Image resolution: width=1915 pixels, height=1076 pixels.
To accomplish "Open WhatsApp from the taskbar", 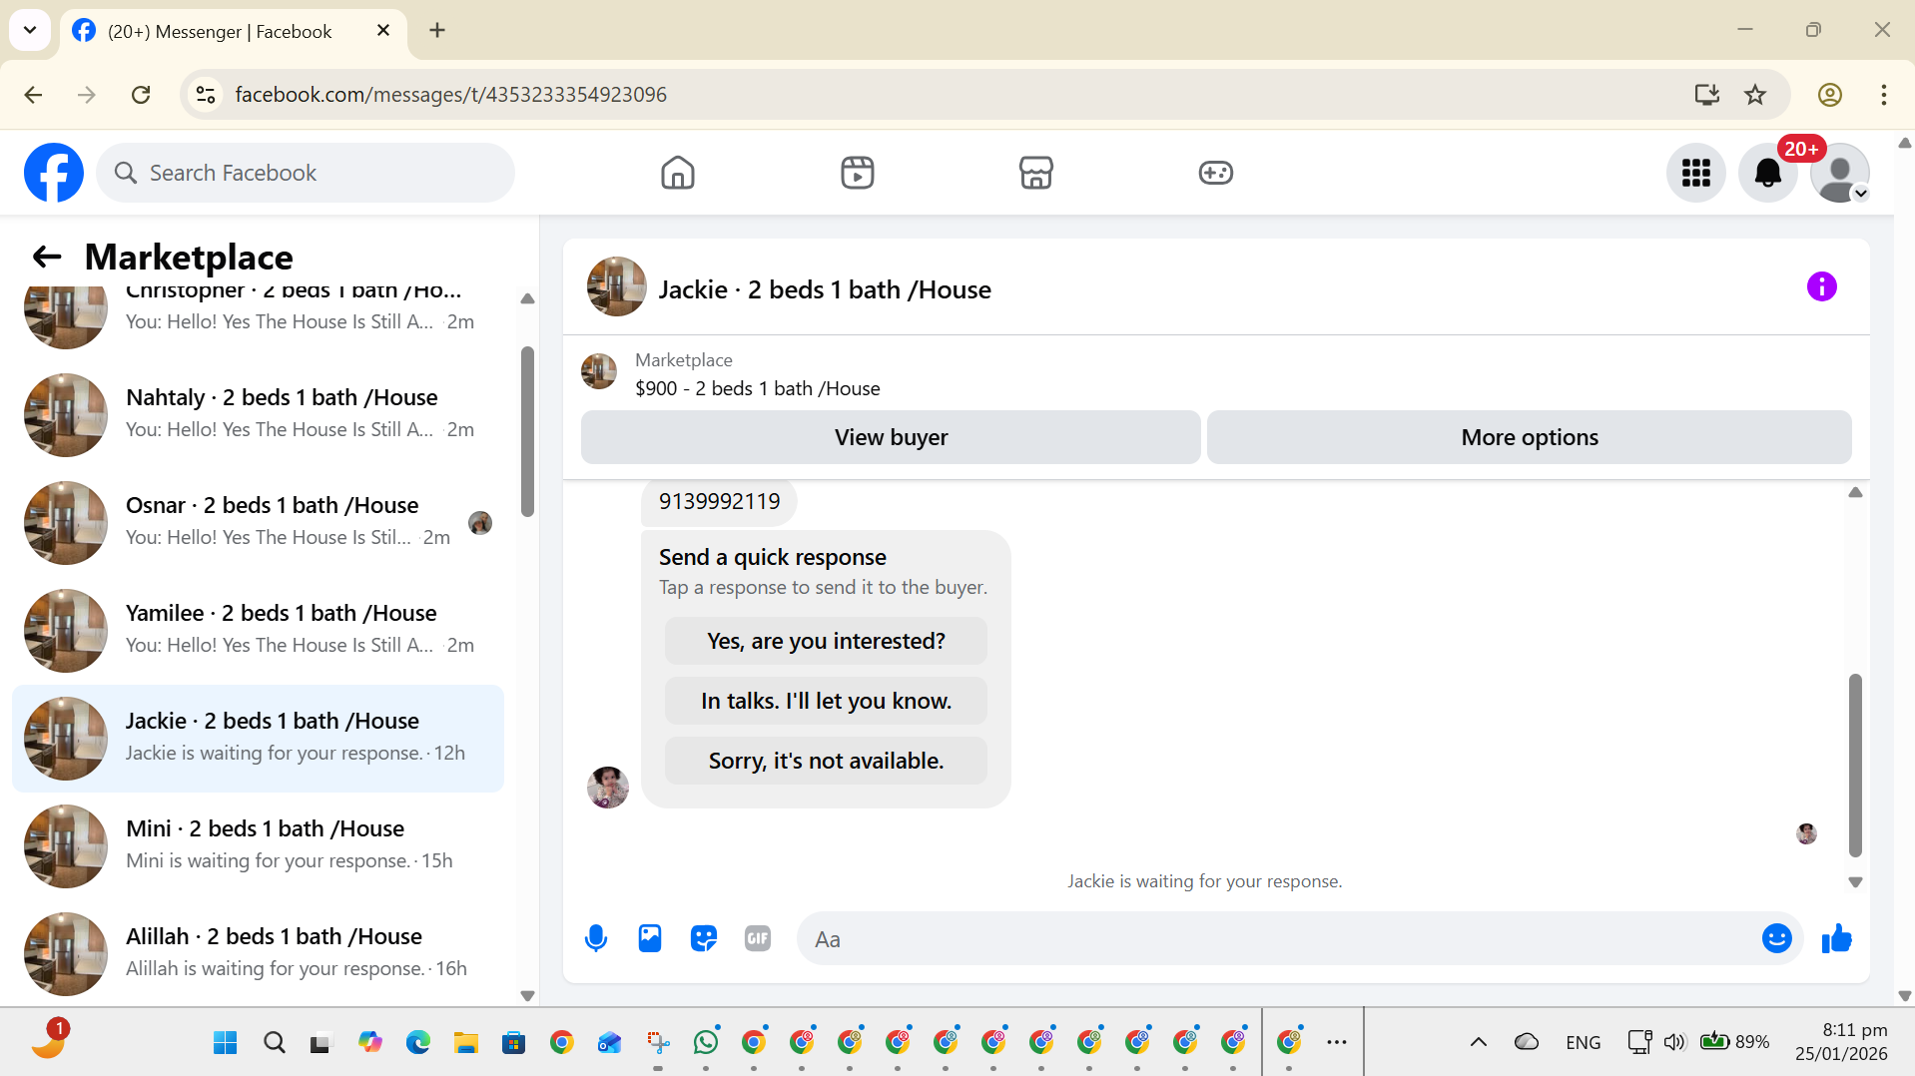I will (706, 1042).
